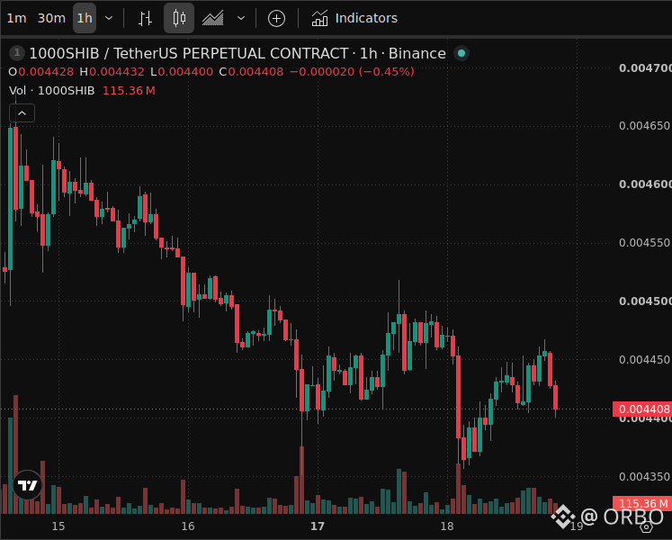Click the 0.004350 price axis label

(644, 476)
